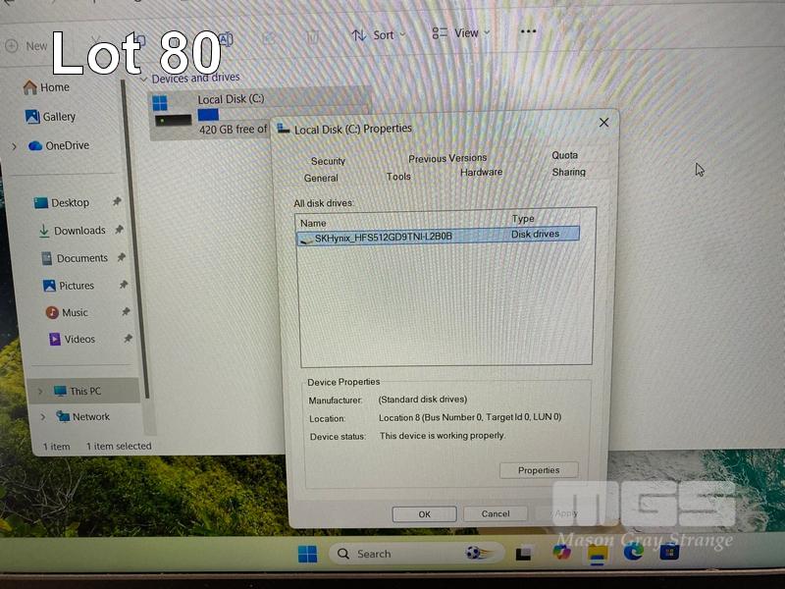Open Home in the navigation pane
Image resolution: width=785 pixels, height=589 pixels.
46,87
